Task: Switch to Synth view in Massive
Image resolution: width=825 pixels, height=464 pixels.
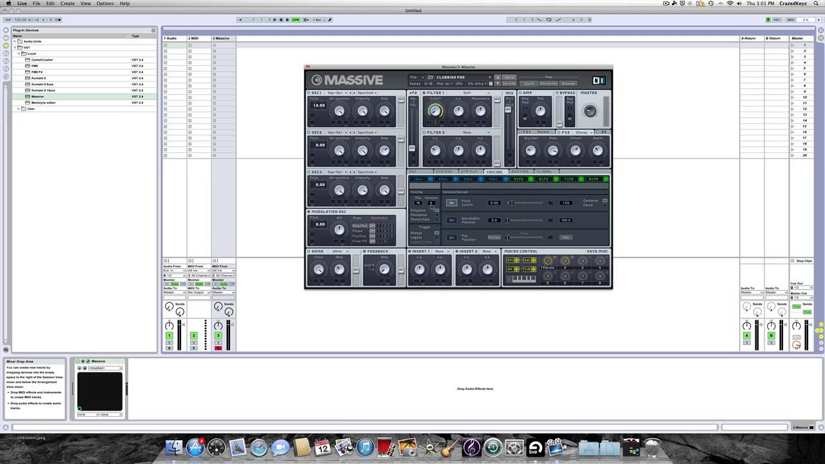Action: click(x=529, y=83)
